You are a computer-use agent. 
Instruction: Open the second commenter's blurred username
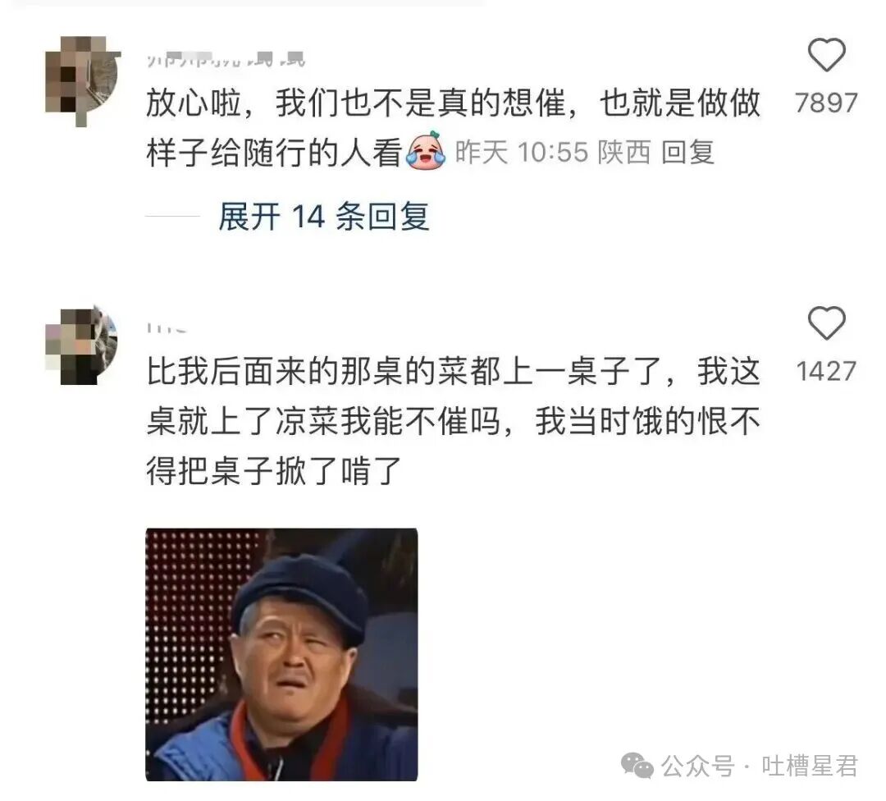[166, 327]
